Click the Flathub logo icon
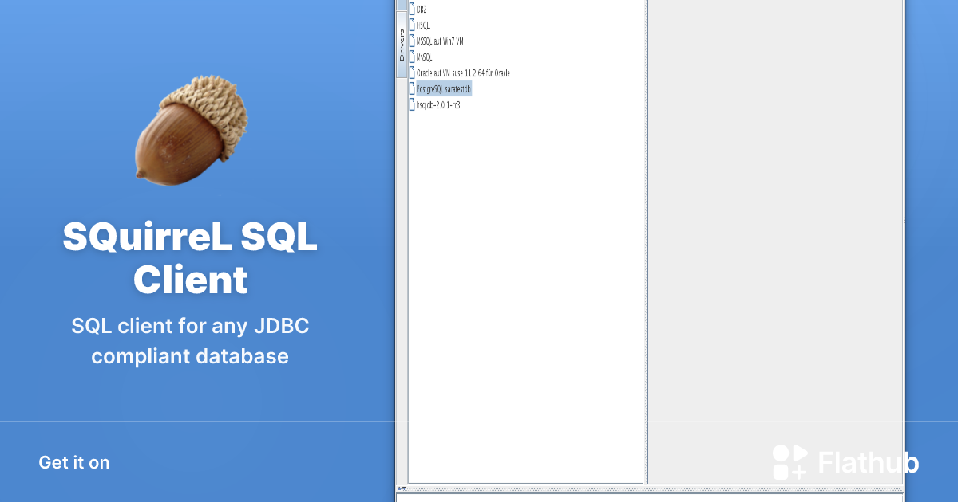Viewport: 958px width, 502px height. coord(790,463)
